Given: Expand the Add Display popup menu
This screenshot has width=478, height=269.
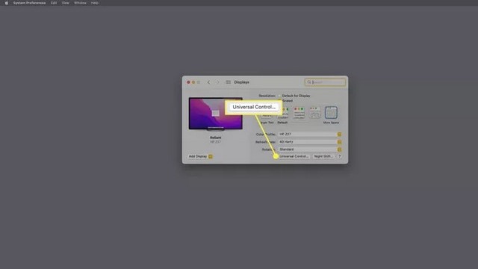Looking at the screenshot, I should click(x=200, y=156).
